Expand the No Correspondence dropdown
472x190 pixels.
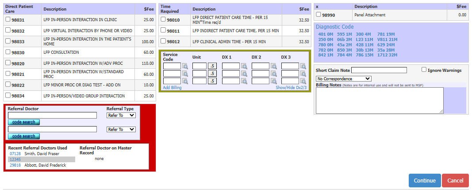click(x=344, y=78)
